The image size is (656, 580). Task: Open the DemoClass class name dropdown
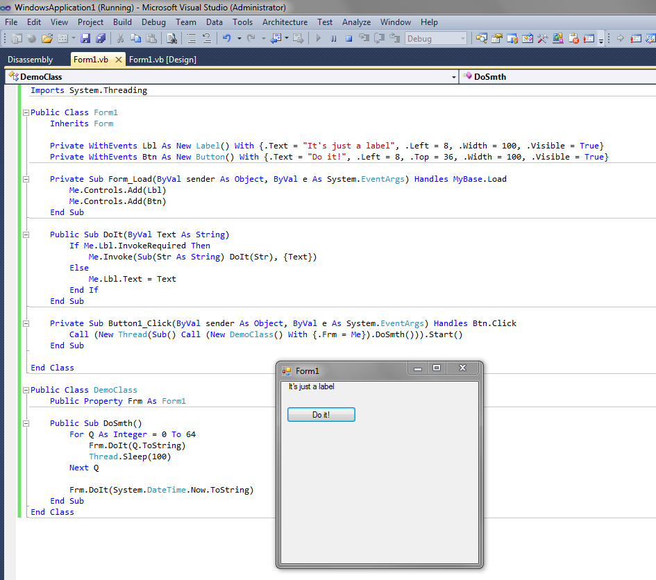tap(454, 77)
